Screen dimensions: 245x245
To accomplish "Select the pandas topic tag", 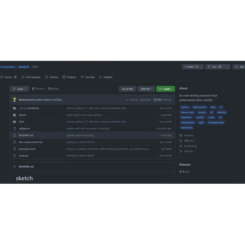I will pyautogui.click(x=202, y=112).
